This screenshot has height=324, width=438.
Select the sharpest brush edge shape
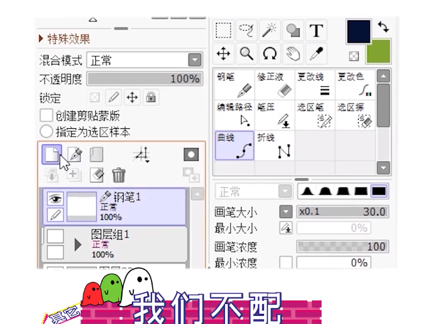click(379, 191)
